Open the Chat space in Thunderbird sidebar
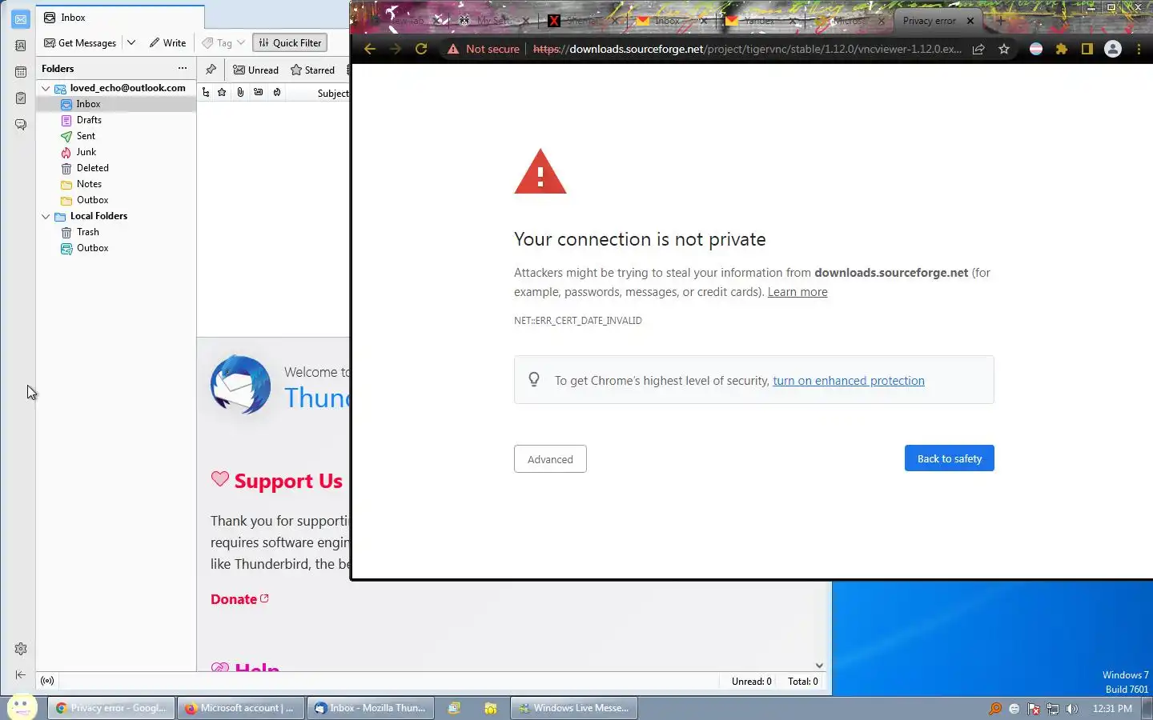 click(21, 125)
